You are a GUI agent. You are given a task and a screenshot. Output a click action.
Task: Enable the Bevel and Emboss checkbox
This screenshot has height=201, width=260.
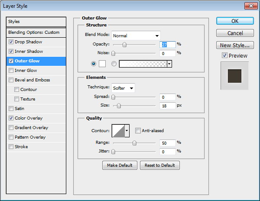[x=11, y=80]
